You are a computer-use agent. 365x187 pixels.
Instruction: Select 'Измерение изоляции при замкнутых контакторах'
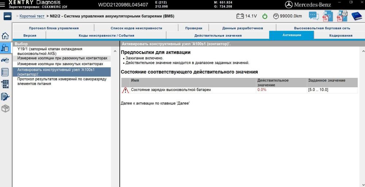(62, 64)
